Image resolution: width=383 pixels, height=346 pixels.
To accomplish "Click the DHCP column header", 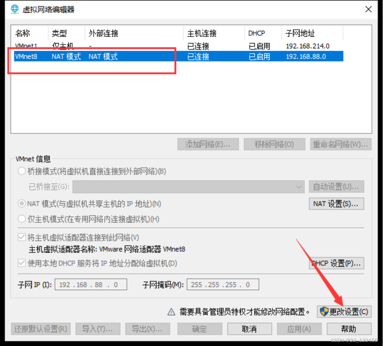I will [256, 33].
